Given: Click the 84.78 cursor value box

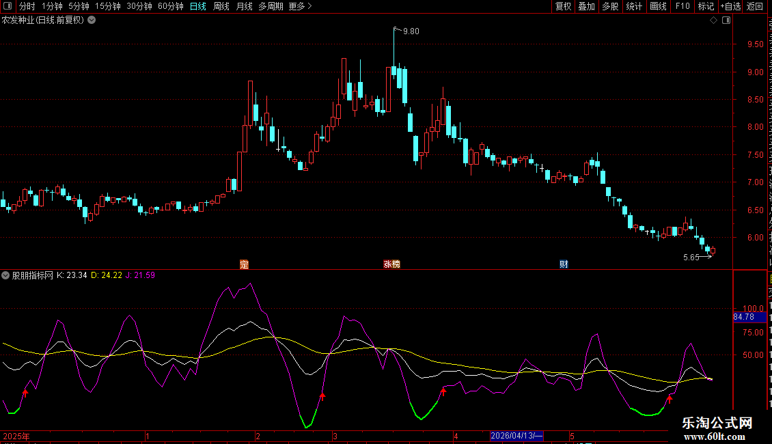Looking at the screenshot, I should pyautogui.click(x=749, y=317).
